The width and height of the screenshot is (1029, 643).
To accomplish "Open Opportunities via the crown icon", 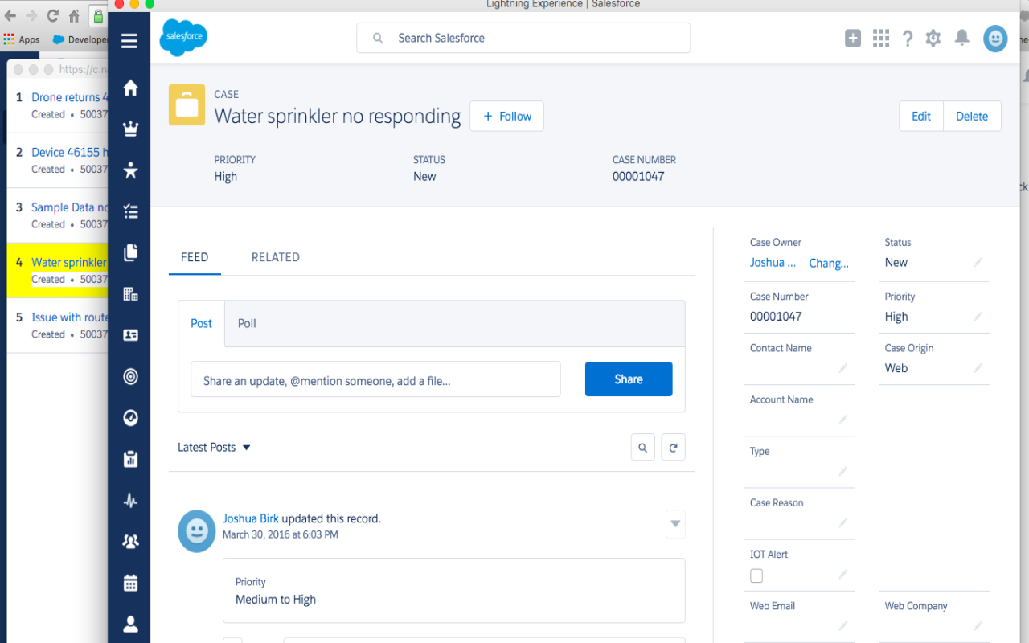I will click(x=129, y=128).
